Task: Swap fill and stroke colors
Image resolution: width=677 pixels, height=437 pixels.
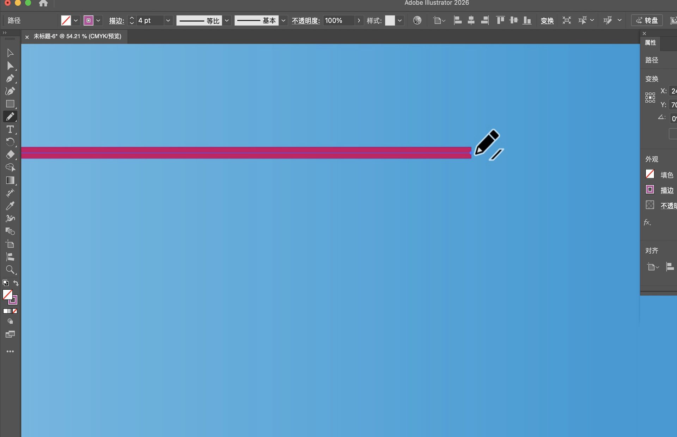Action: (16, 283)
